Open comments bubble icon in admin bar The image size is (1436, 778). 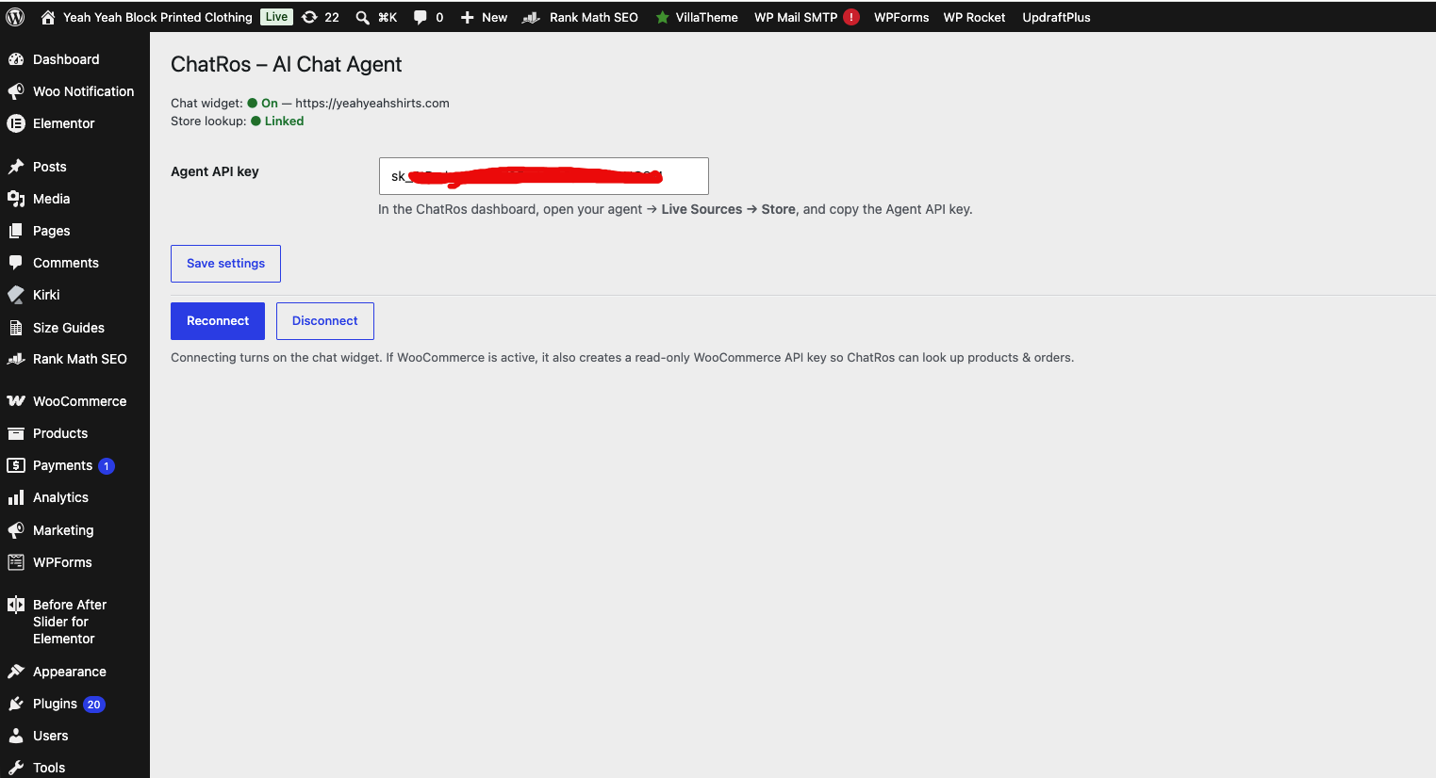tap(420, 17)
